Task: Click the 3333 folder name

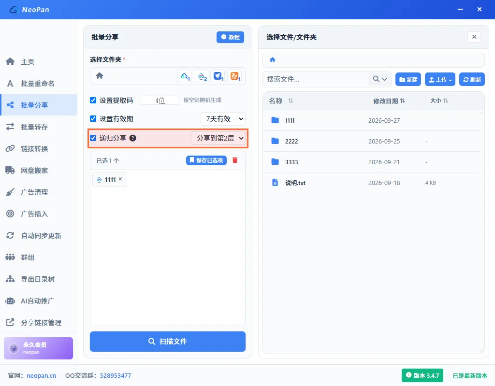Action: 291,162
